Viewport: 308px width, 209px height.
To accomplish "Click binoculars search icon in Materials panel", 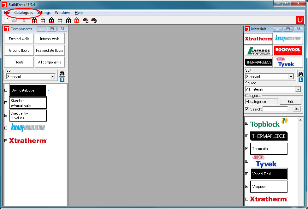I will click(301, 74).
